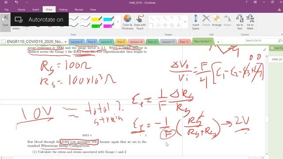This screenshot has height=159, width=283.
Task: Select the Draw ribbon tab
Action: (x=49, y=10)
